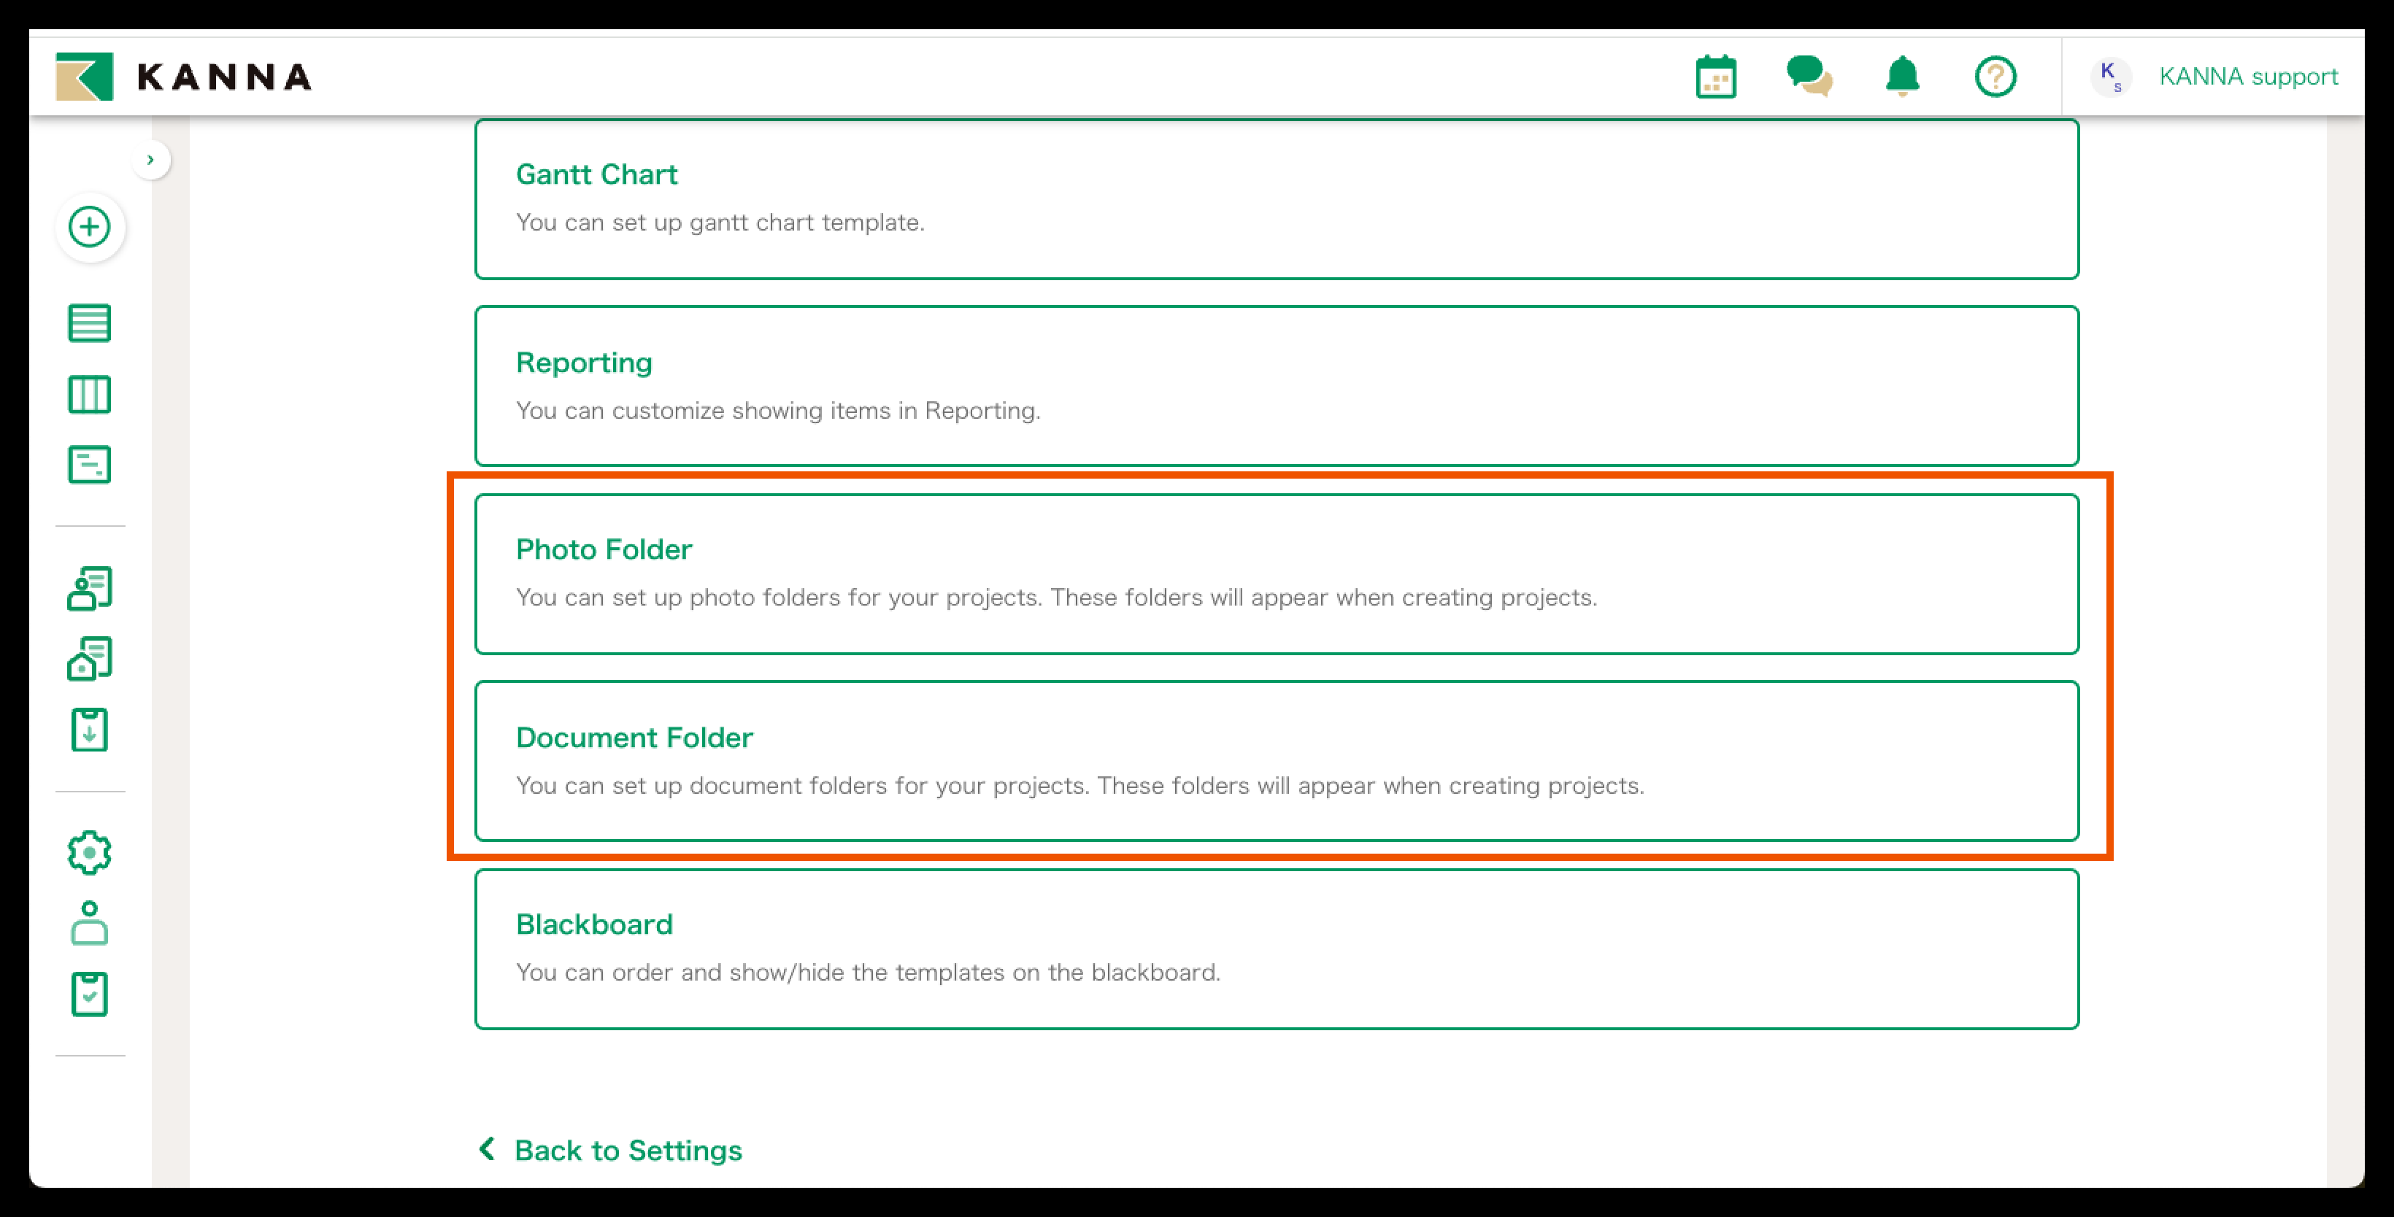Click the plus create button in sidebar
2394x1217 pixels.
click(91, 228)
